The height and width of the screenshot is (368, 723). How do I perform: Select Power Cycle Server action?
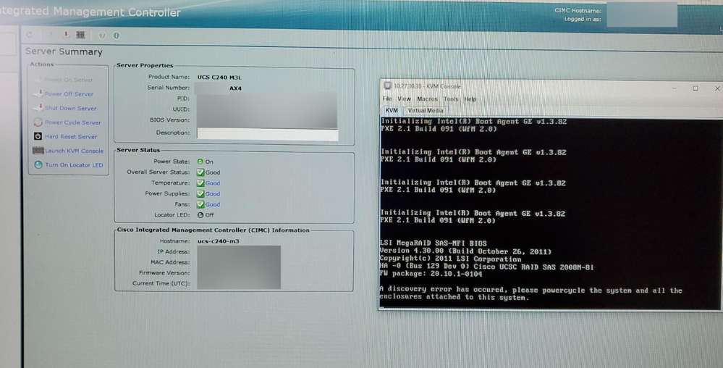pyautogui.click(x=73, y=122)
